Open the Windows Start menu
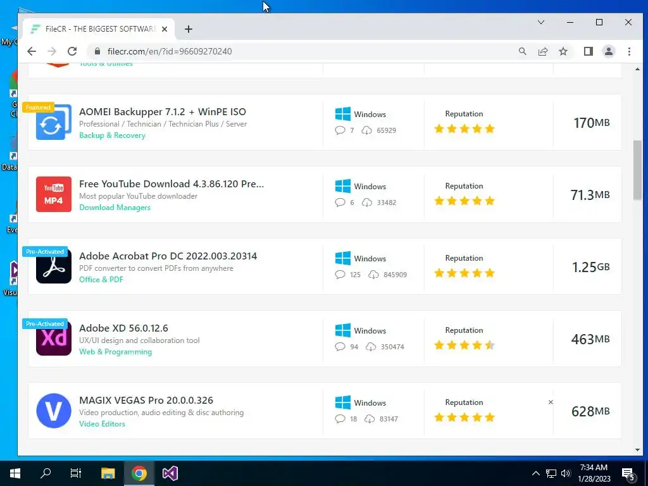 (15, 473)
